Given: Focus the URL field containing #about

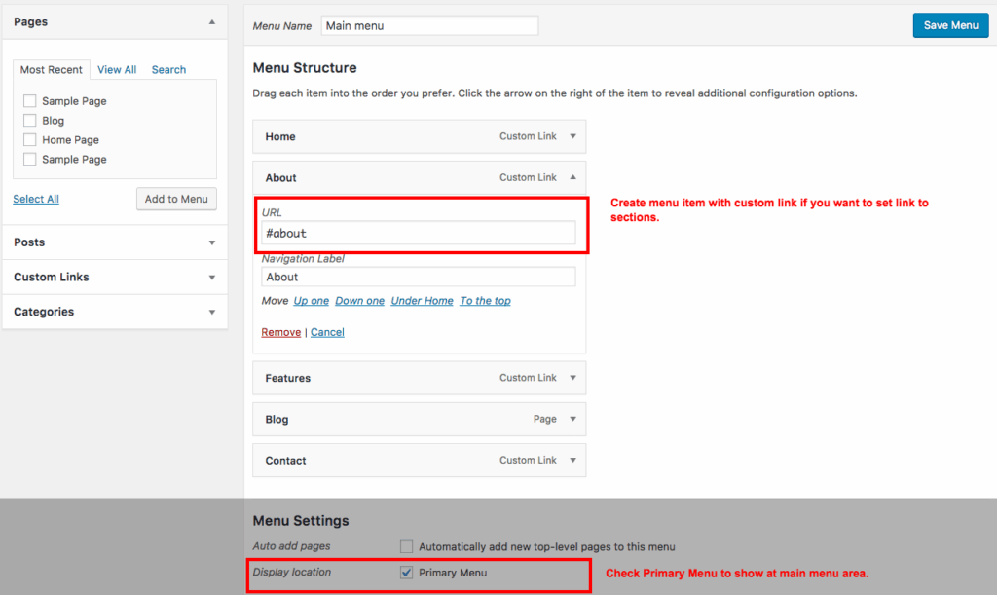Looking at the screenshot, I should (x=419, y=233).
